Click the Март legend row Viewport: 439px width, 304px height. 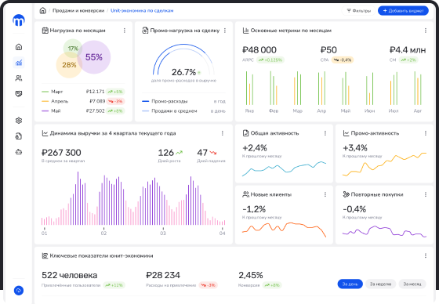point(83,92)
